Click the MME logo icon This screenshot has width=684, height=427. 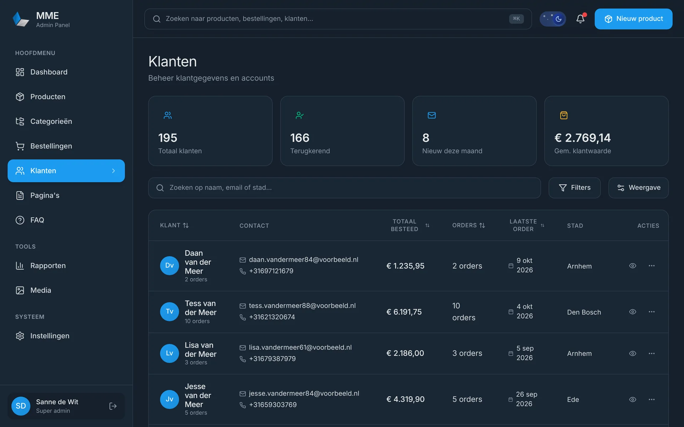[x=21, y=19]
